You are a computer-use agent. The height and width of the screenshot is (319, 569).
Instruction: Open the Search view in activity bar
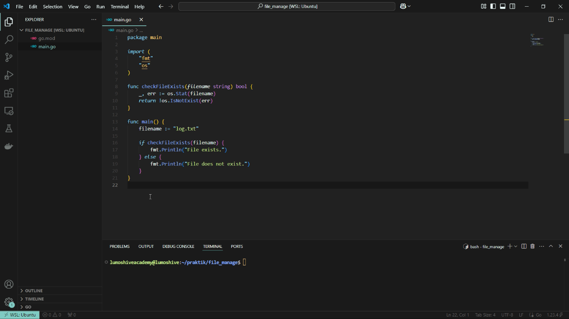point(9,40)
